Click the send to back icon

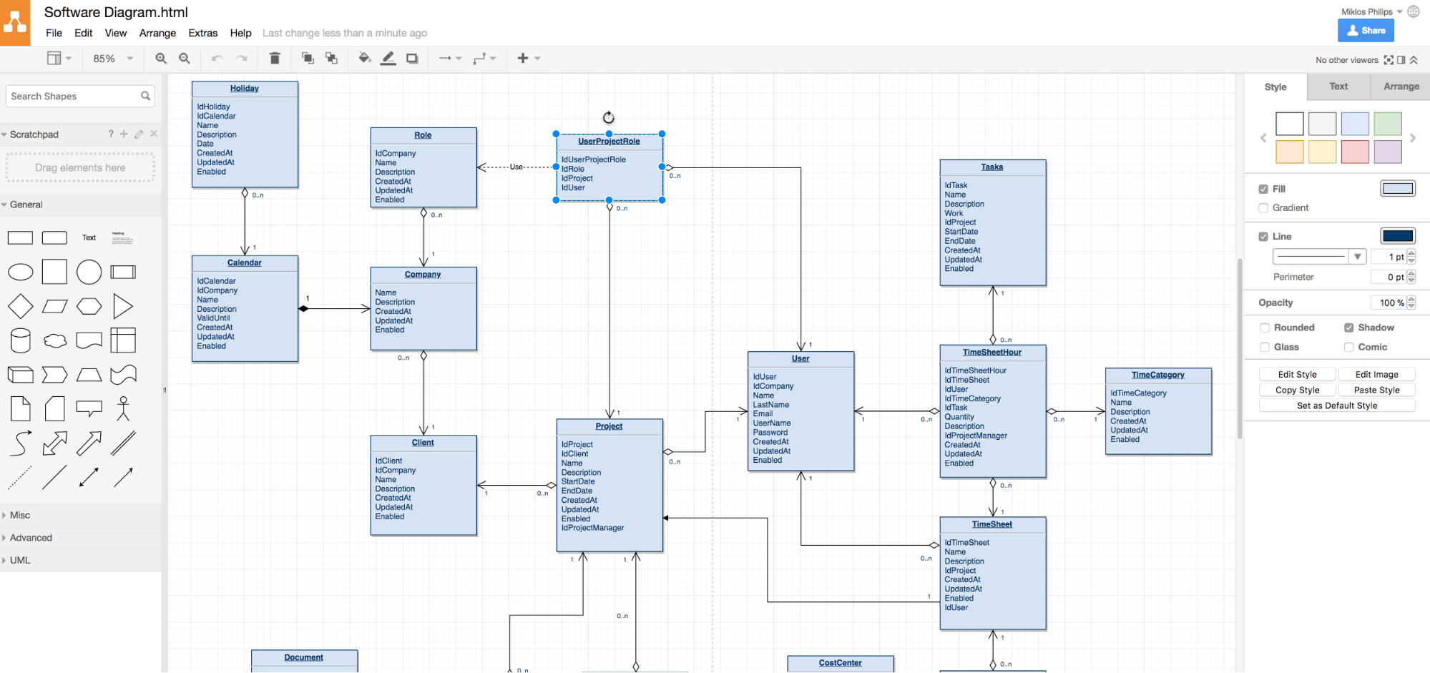point(331,59)
